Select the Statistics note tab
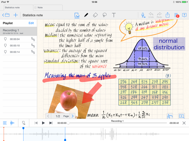The width and height of the screenshot is (189, 141). tap(17, 7)
